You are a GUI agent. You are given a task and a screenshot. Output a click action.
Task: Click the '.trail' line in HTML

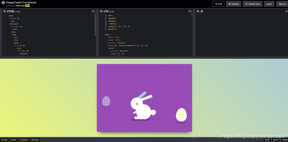tap(14, 29)
